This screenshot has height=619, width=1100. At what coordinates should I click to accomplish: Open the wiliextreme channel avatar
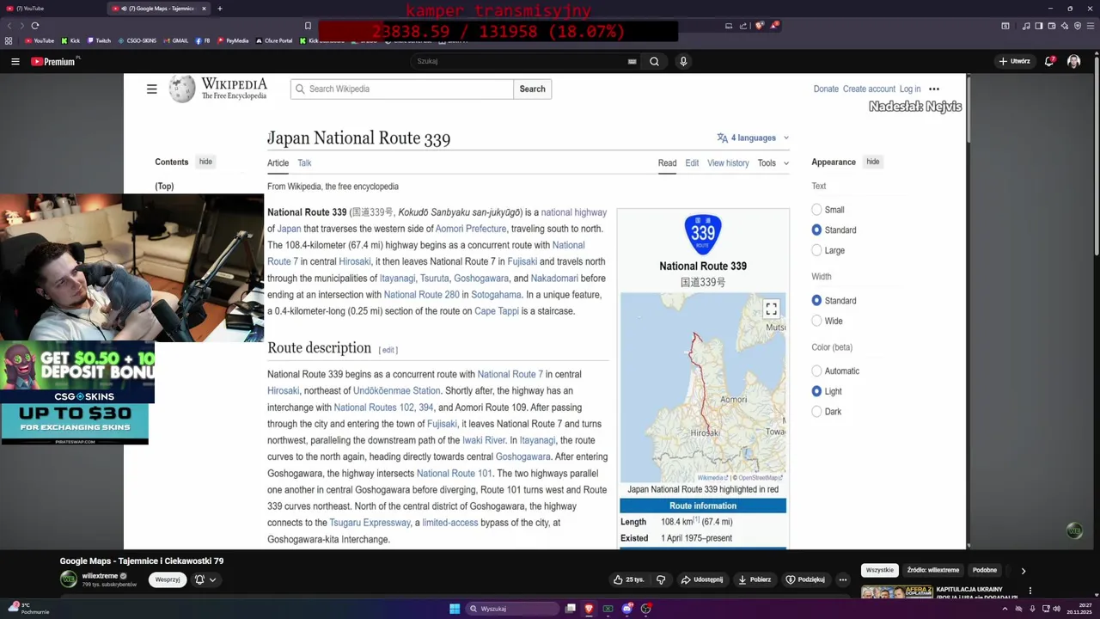(68, 579)
